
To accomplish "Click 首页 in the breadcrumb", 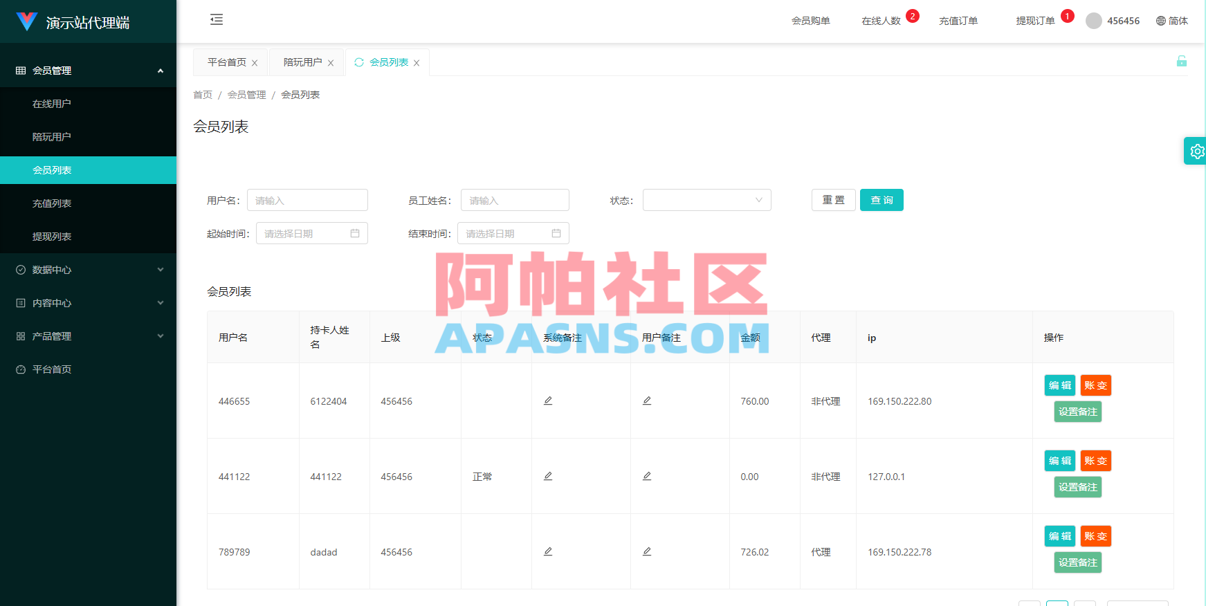I will click(203, 95).
